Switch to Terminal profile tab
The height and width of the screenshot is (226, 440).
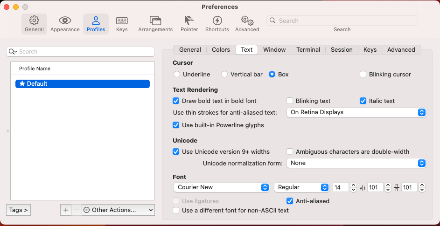click(x=308, y=50)
